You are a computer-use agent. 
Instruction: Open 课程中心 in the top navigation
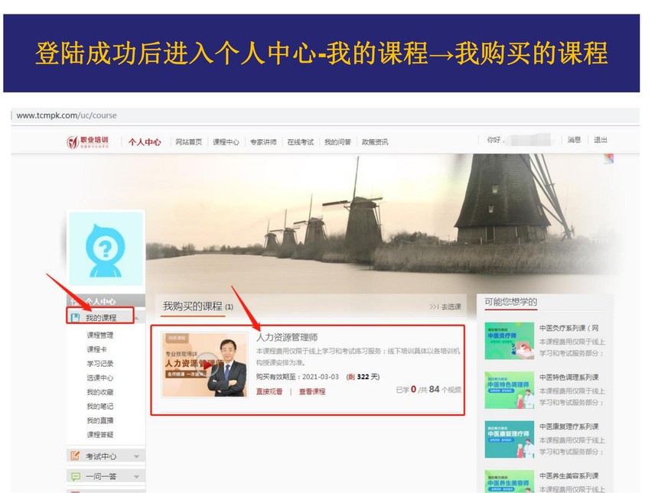click(226, 142)
